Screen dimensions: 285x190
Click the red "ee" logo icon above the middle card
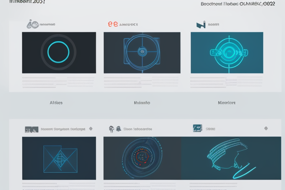(x=113, y=24)
